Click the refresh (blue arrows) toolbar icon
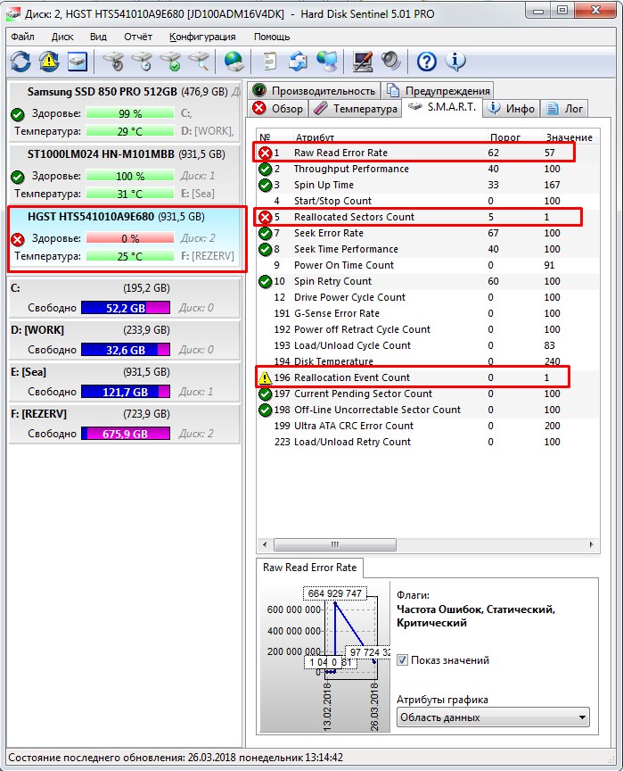Screen dimensions: 623x771 [x=20, y=62]
